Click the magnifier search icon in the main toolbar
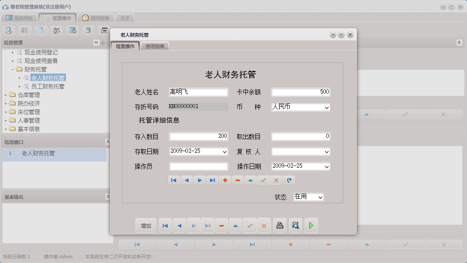 coord(9,30)
